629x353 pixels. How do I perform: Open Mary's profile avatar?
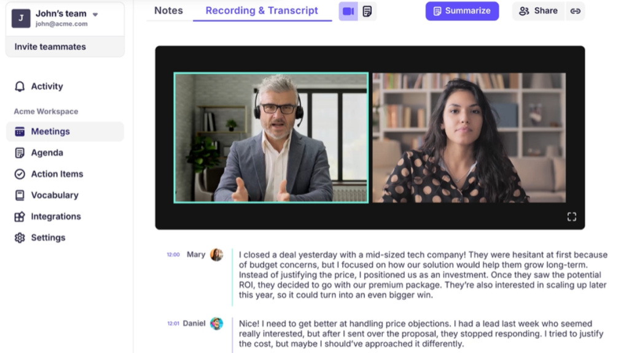point(217,254)
